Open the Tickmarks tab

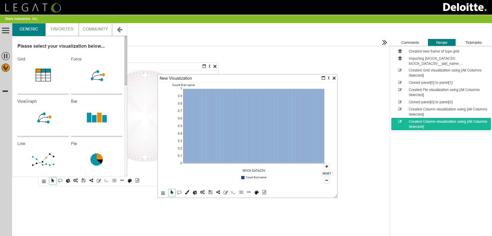[474, 43]
